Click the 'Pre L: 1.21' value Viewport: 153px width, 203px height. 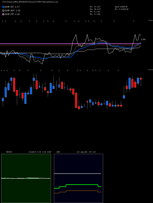[x=95, y=12]
